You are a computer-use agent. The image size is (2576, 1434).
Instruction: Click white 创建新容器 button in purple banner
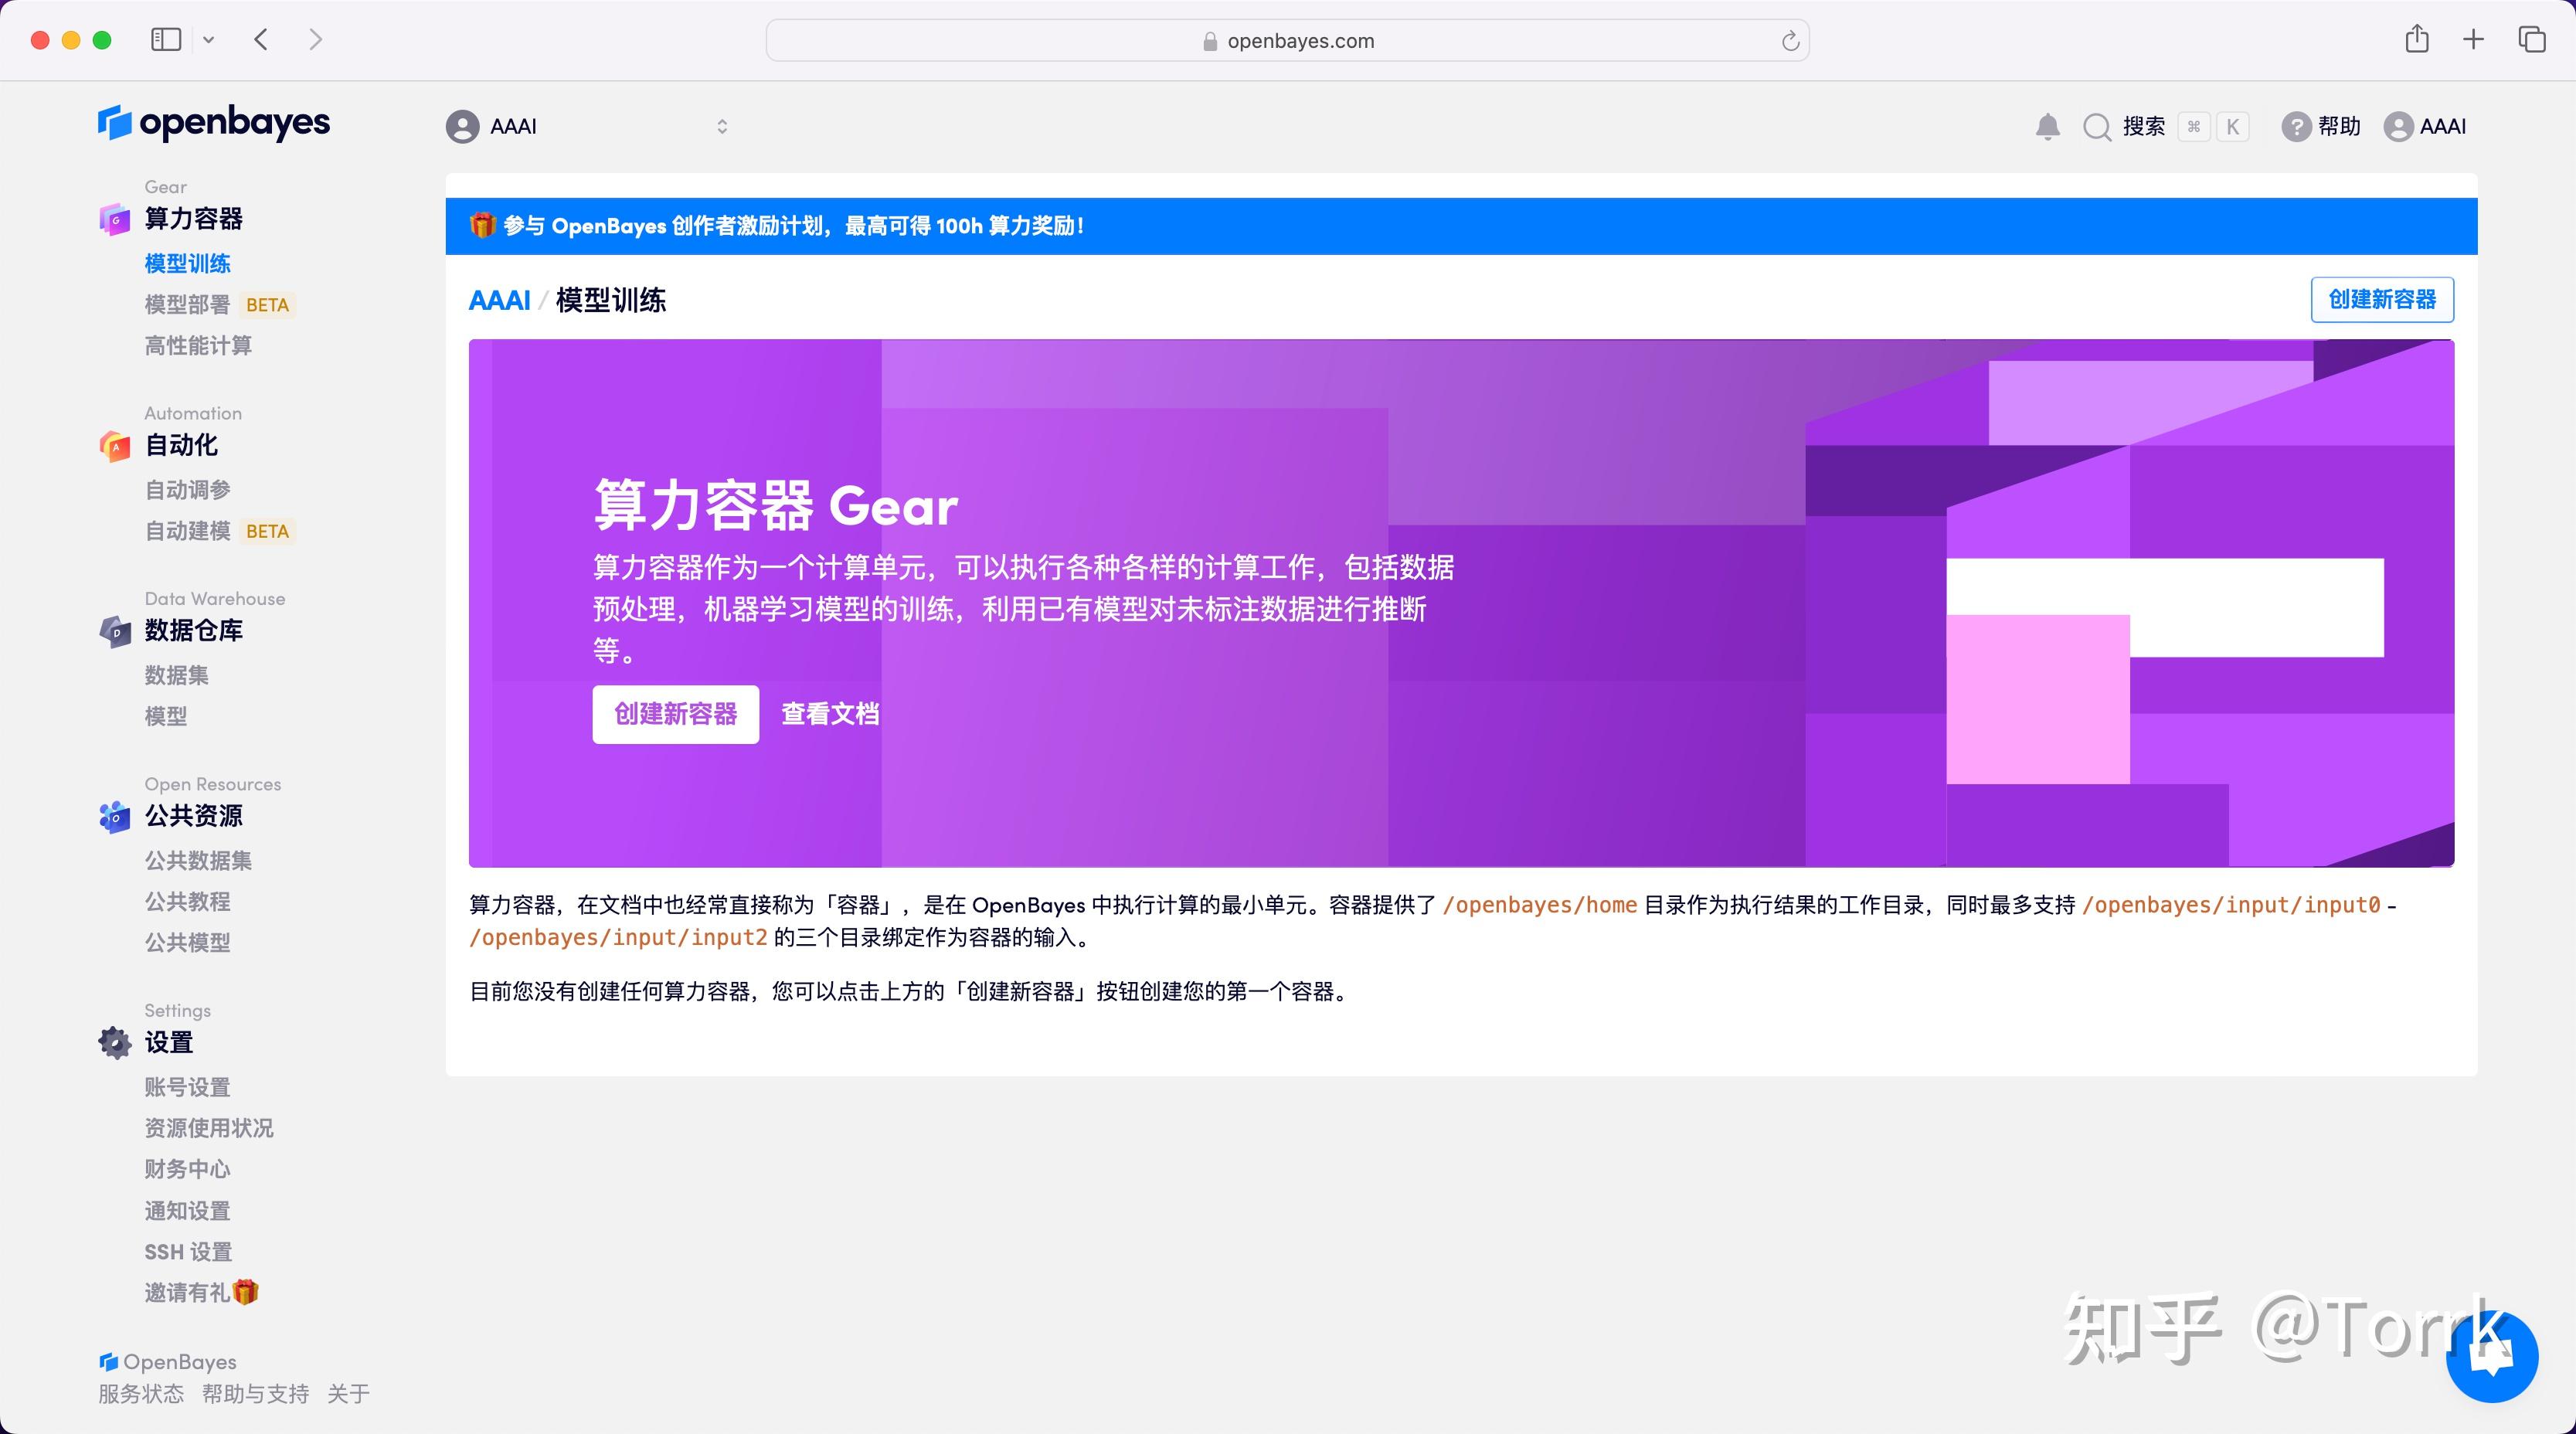point(676,714)
